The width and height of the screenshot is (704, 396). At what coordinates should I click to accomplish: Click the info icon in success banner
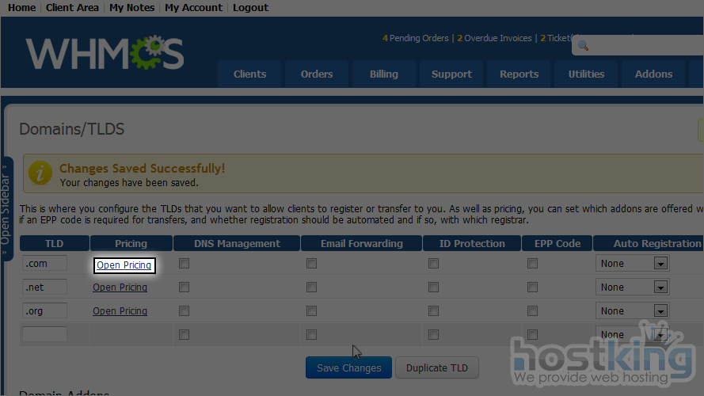coord(44,175)
